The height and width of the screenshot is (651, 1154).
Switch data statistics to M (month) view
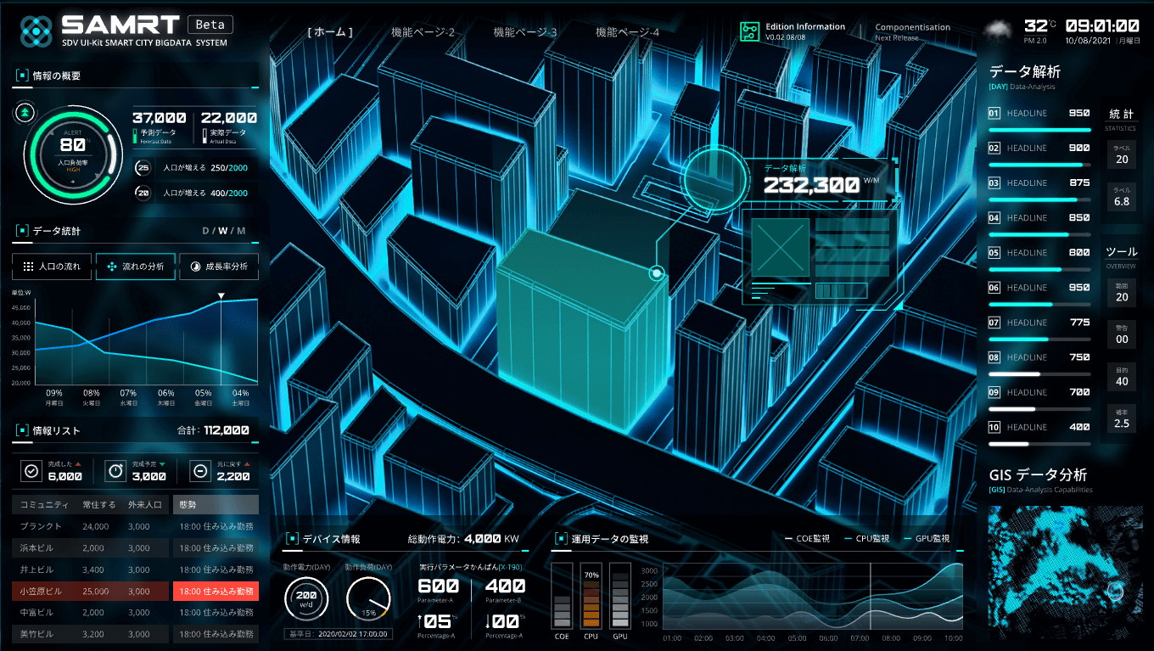point(242,231)
